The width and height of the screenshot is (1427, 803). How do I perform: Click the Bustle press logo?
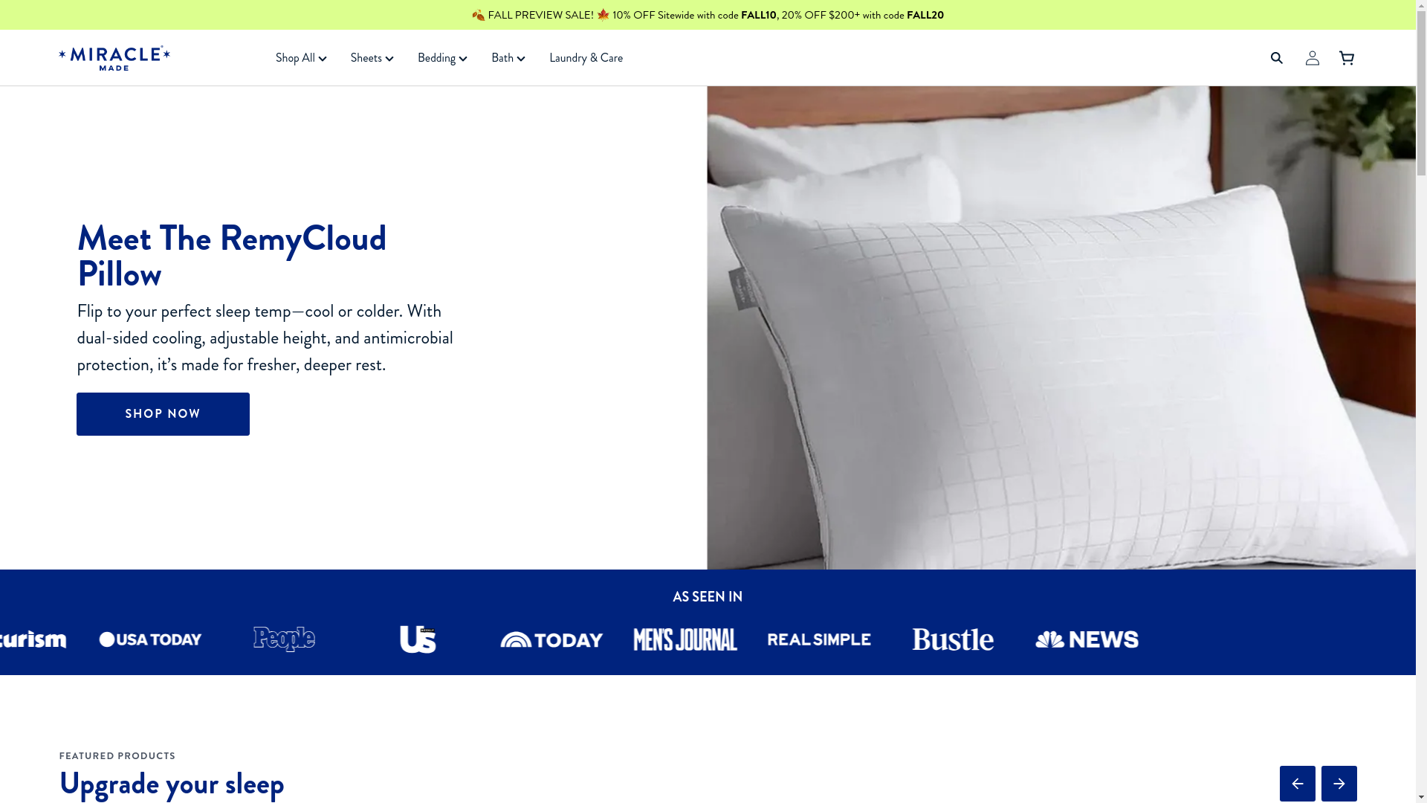tap(952, 639)
